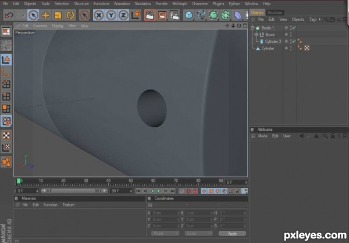Toggle X axis lock
This screenshot has height=243, width=349.
click(99, 15)
